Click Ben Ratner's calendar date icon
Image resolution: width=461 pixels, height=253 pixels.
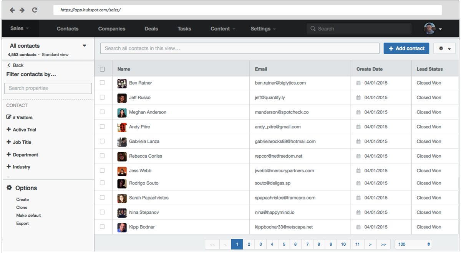(x=358, y=83)
